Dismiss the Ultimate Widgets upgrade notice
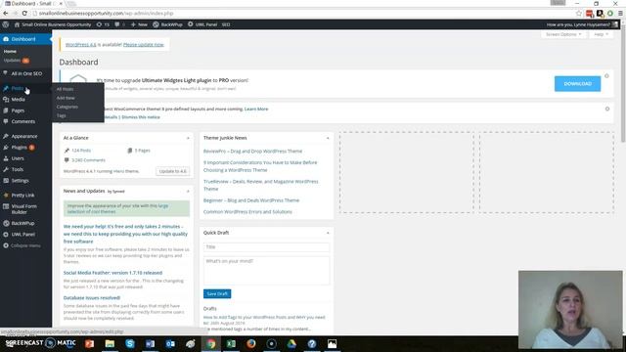Image resolution: width=626 pixels, height=352 pixels. click(x=606, y=76)
